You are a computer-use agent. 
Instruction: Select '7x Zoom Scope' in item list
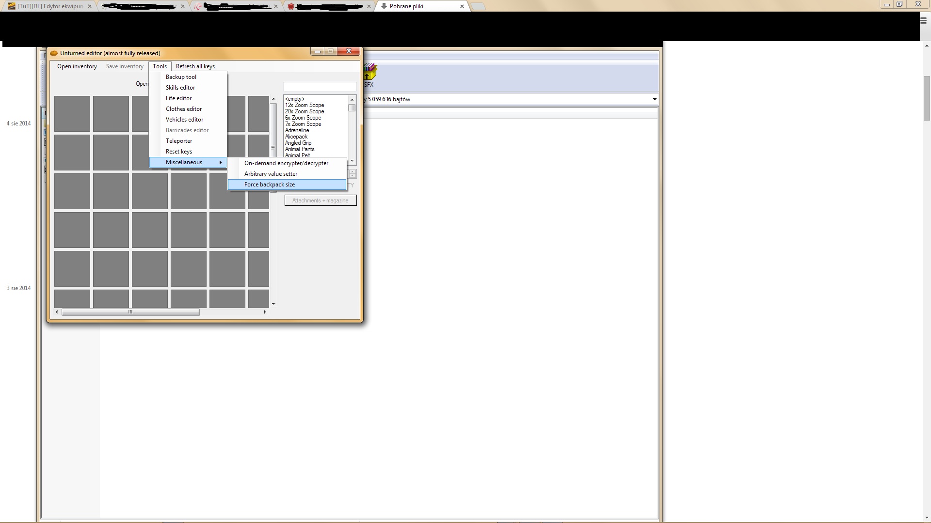[x=316, y=124]
